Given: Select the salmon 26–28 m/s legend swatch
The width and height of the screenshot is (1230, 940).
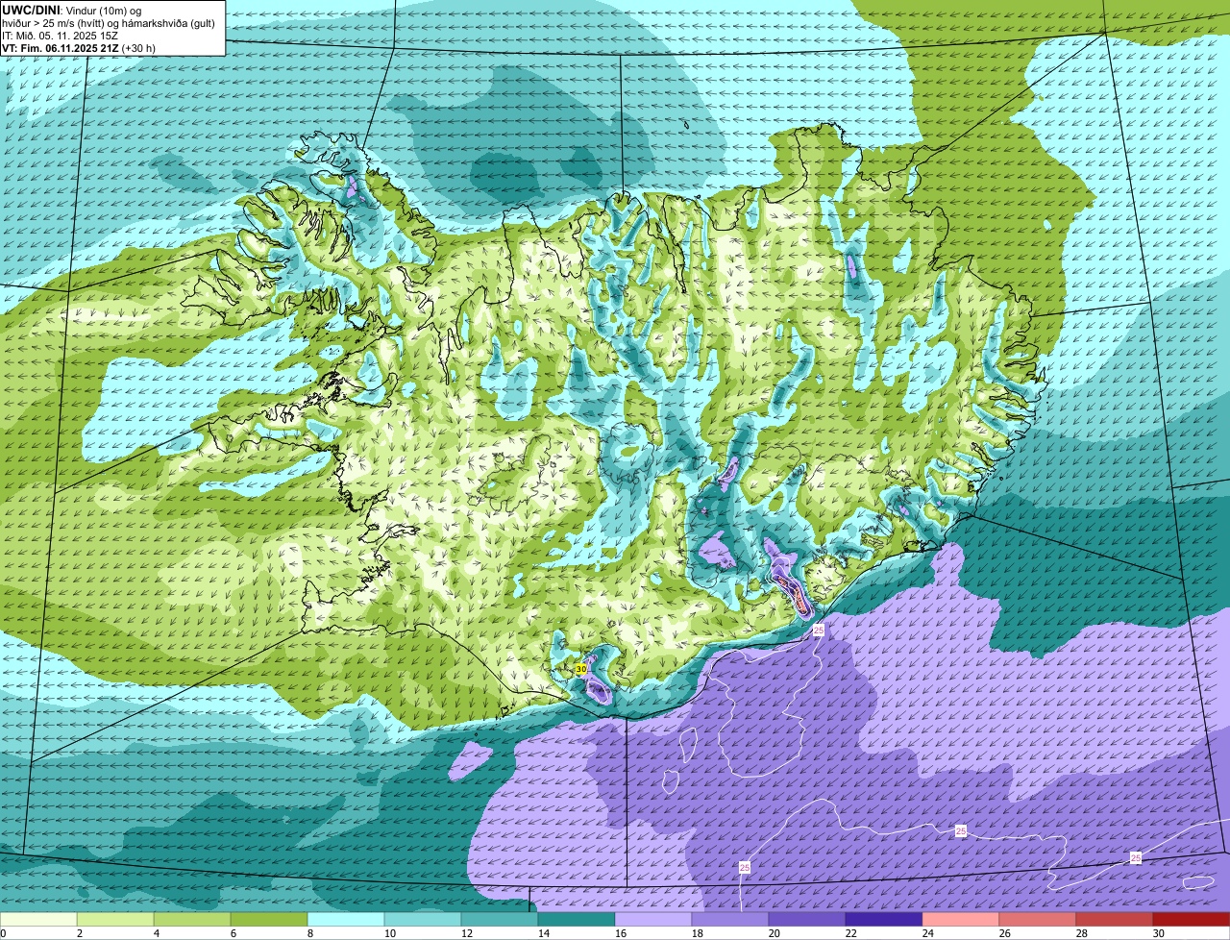Looking at the screenshot, I should [1038, 920].
